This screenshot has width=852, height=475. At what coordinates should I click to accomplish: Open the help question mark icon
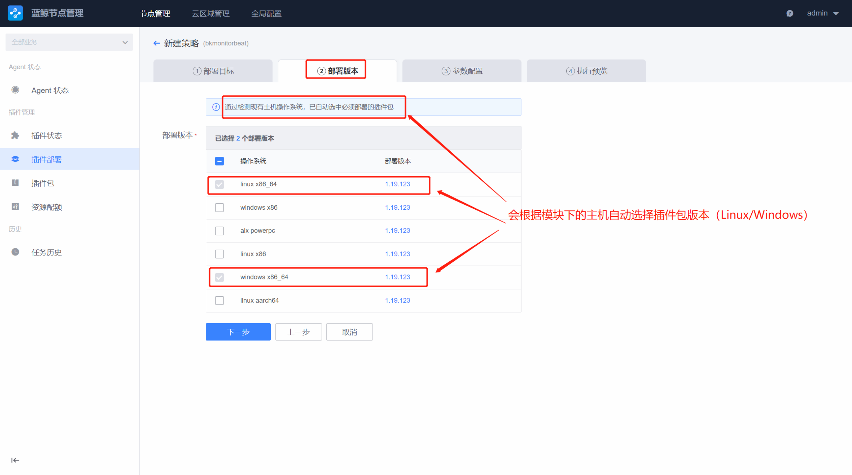(x=789, y=13)
